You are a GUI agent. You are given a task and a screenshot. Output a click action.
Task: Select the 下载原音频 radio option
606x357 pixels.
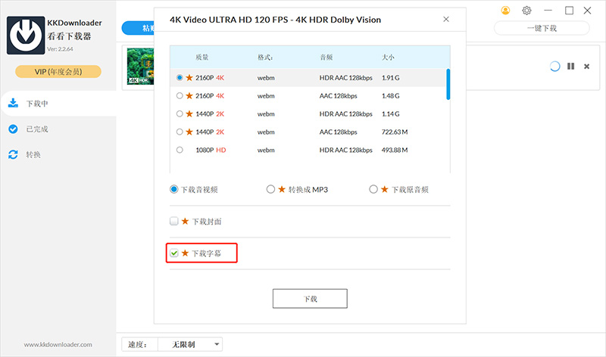click(373, 189)
